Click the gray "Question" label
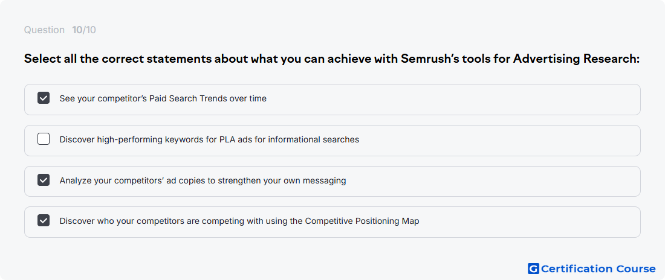The height and width of the screenshot is (280, 665). [x=44, y=30]
